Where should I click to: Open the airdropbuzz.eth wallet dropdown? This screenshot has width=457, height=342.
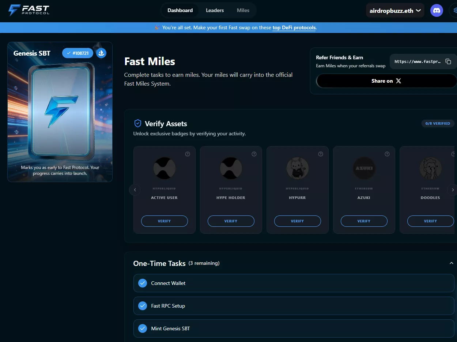tap(395, 10)
